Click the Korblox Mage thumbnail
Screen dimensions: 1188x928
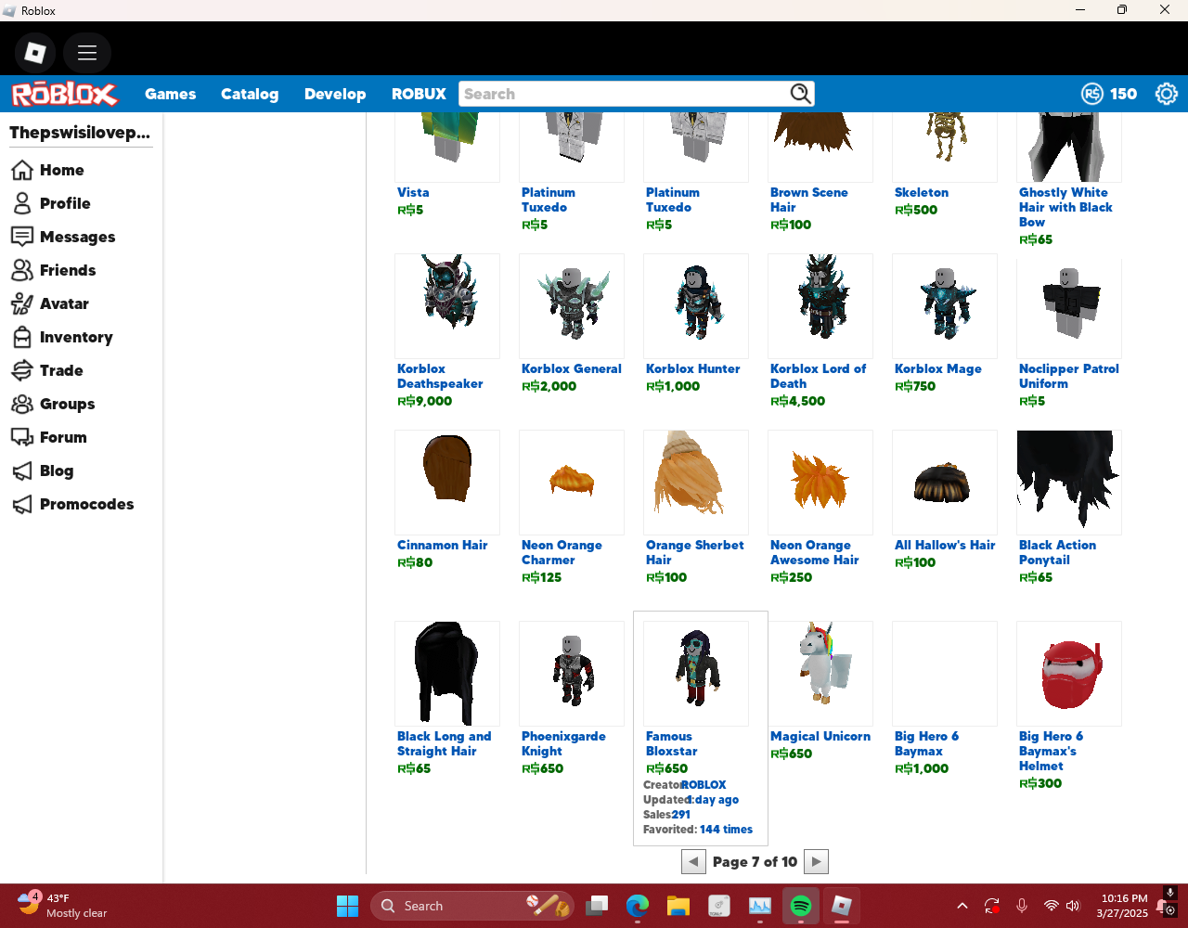pyautogui.click(x=945, y=306)
